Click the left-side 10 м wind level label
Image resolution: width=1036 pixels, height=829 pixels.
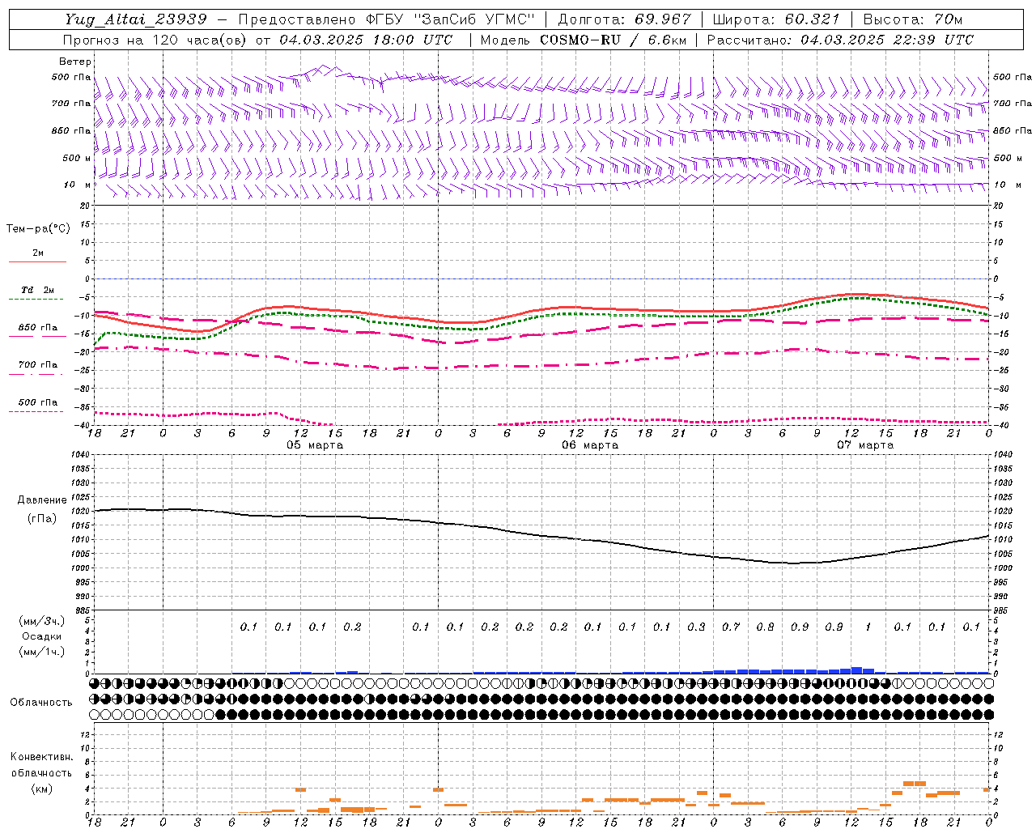[78, 185]
